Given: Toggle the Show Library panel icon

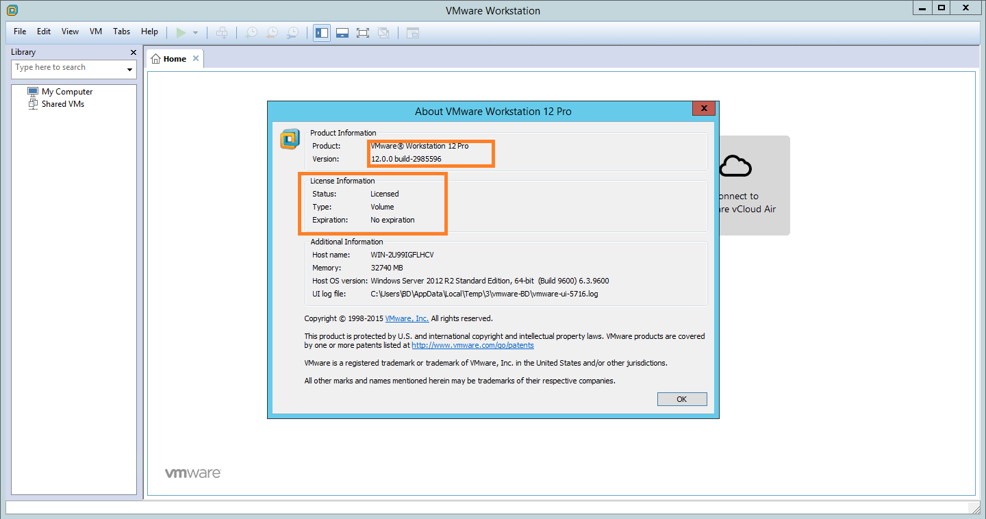Looking at the screenshot, I should (x=322, y=32).
